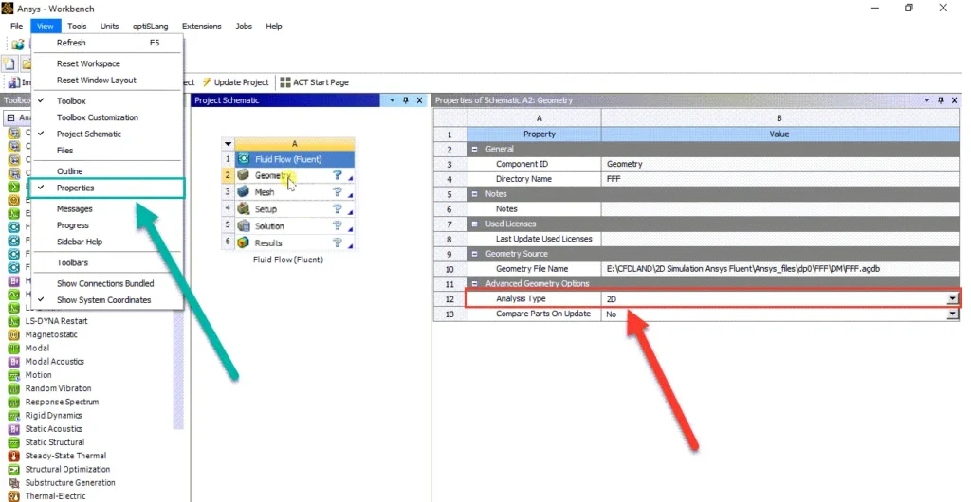Click the Fluid Flow (Fluent) header icon

pos(244,159)
